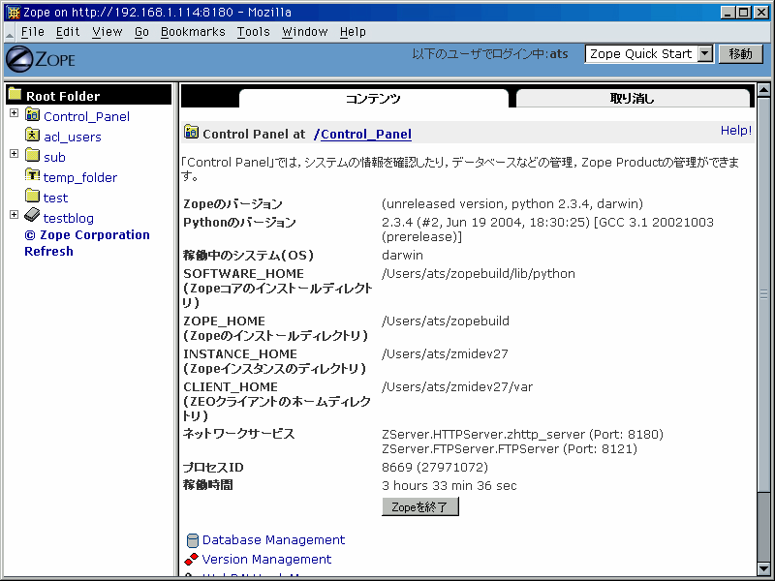Open the sub folder tree link
This screenshot has height=581, width=775.
click(54, 157)
